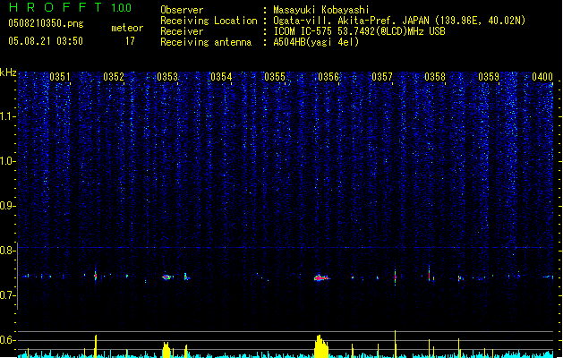Click the tallest thin yellow spike under 0357
563x358 pixels.
(x=396, y=344)
